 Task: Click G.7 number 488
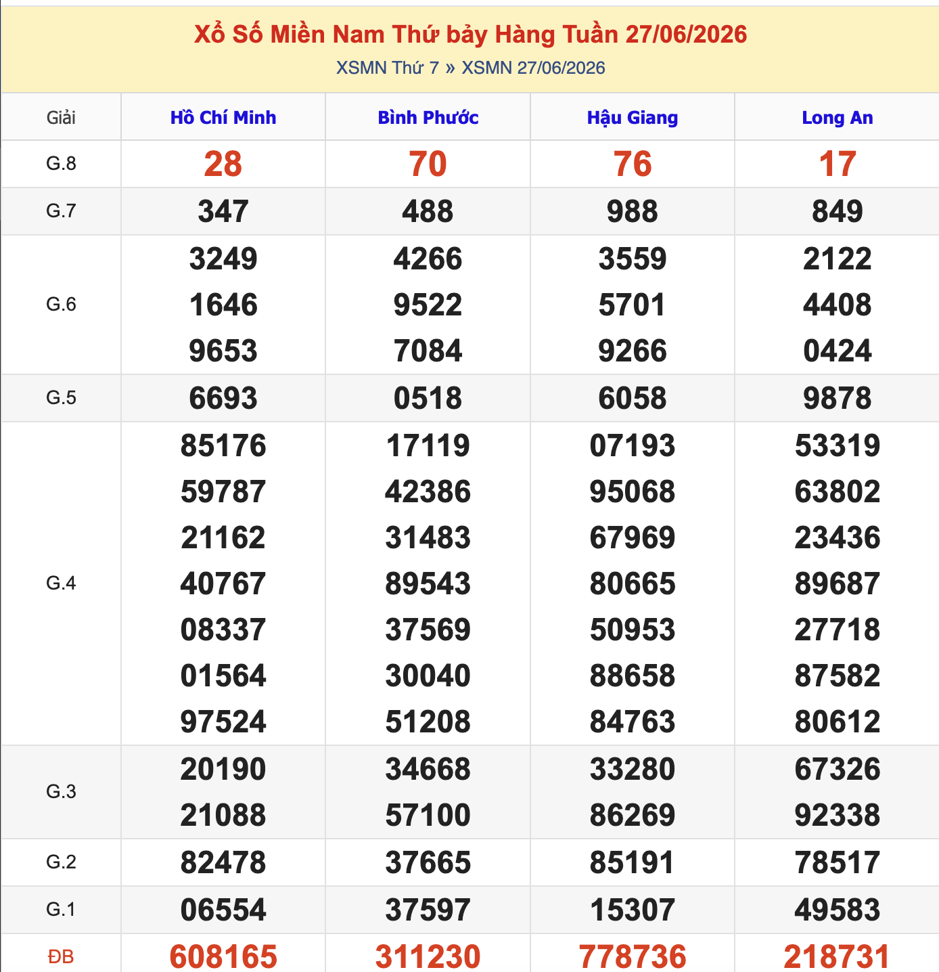[x=428, y=211]
